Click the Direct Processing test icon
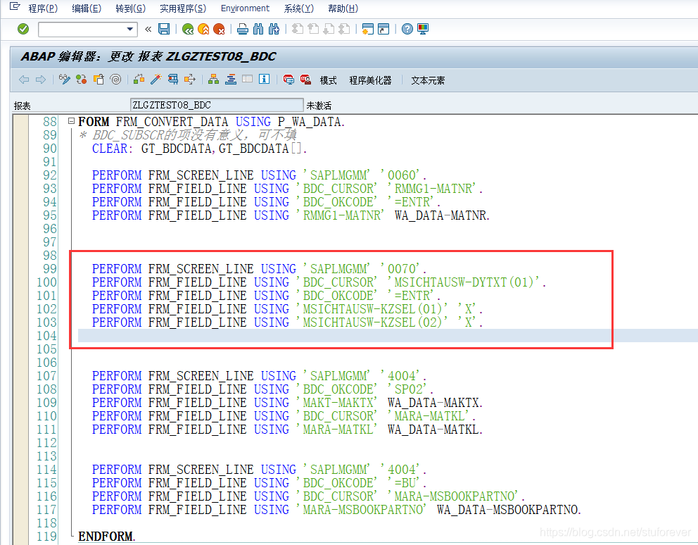Image resolution: width=698 pixels, height=545 pixels. coord(172,80)
